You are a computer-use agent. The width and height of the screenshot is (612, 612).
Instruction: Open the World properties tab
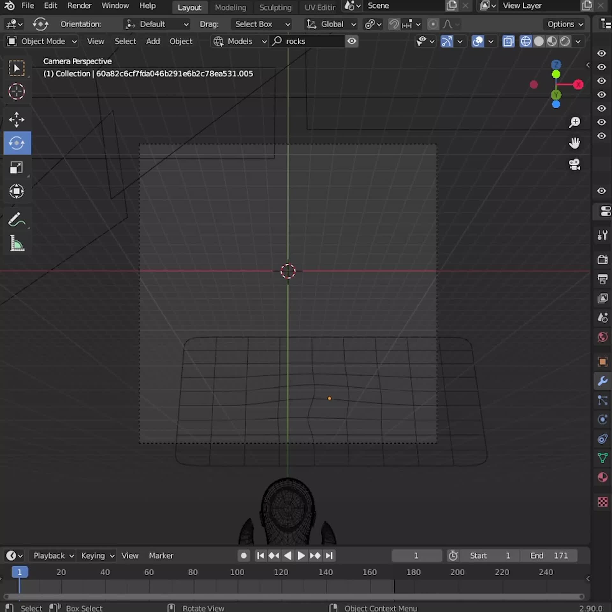point(602,337)
